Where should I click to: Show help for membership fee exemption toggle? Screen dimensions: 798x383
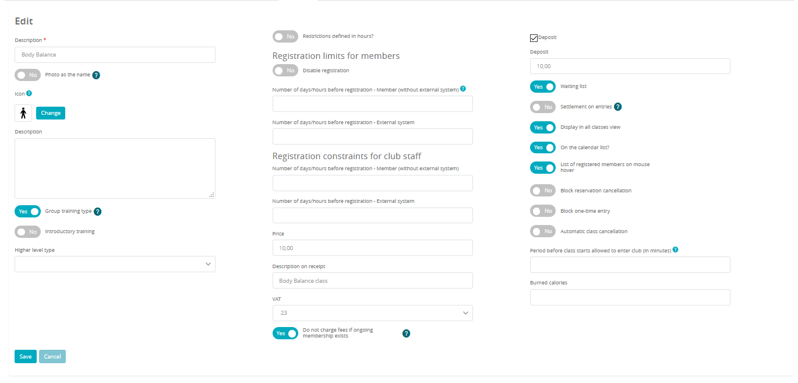407,333
